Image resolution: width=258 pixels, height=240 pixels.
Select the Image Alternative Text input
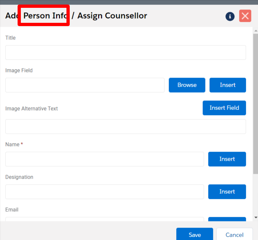(x=125, y=127)
